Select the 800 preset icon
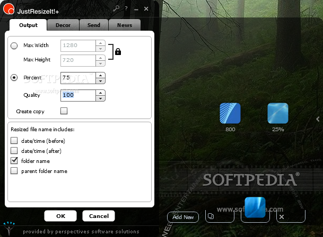 230,113
